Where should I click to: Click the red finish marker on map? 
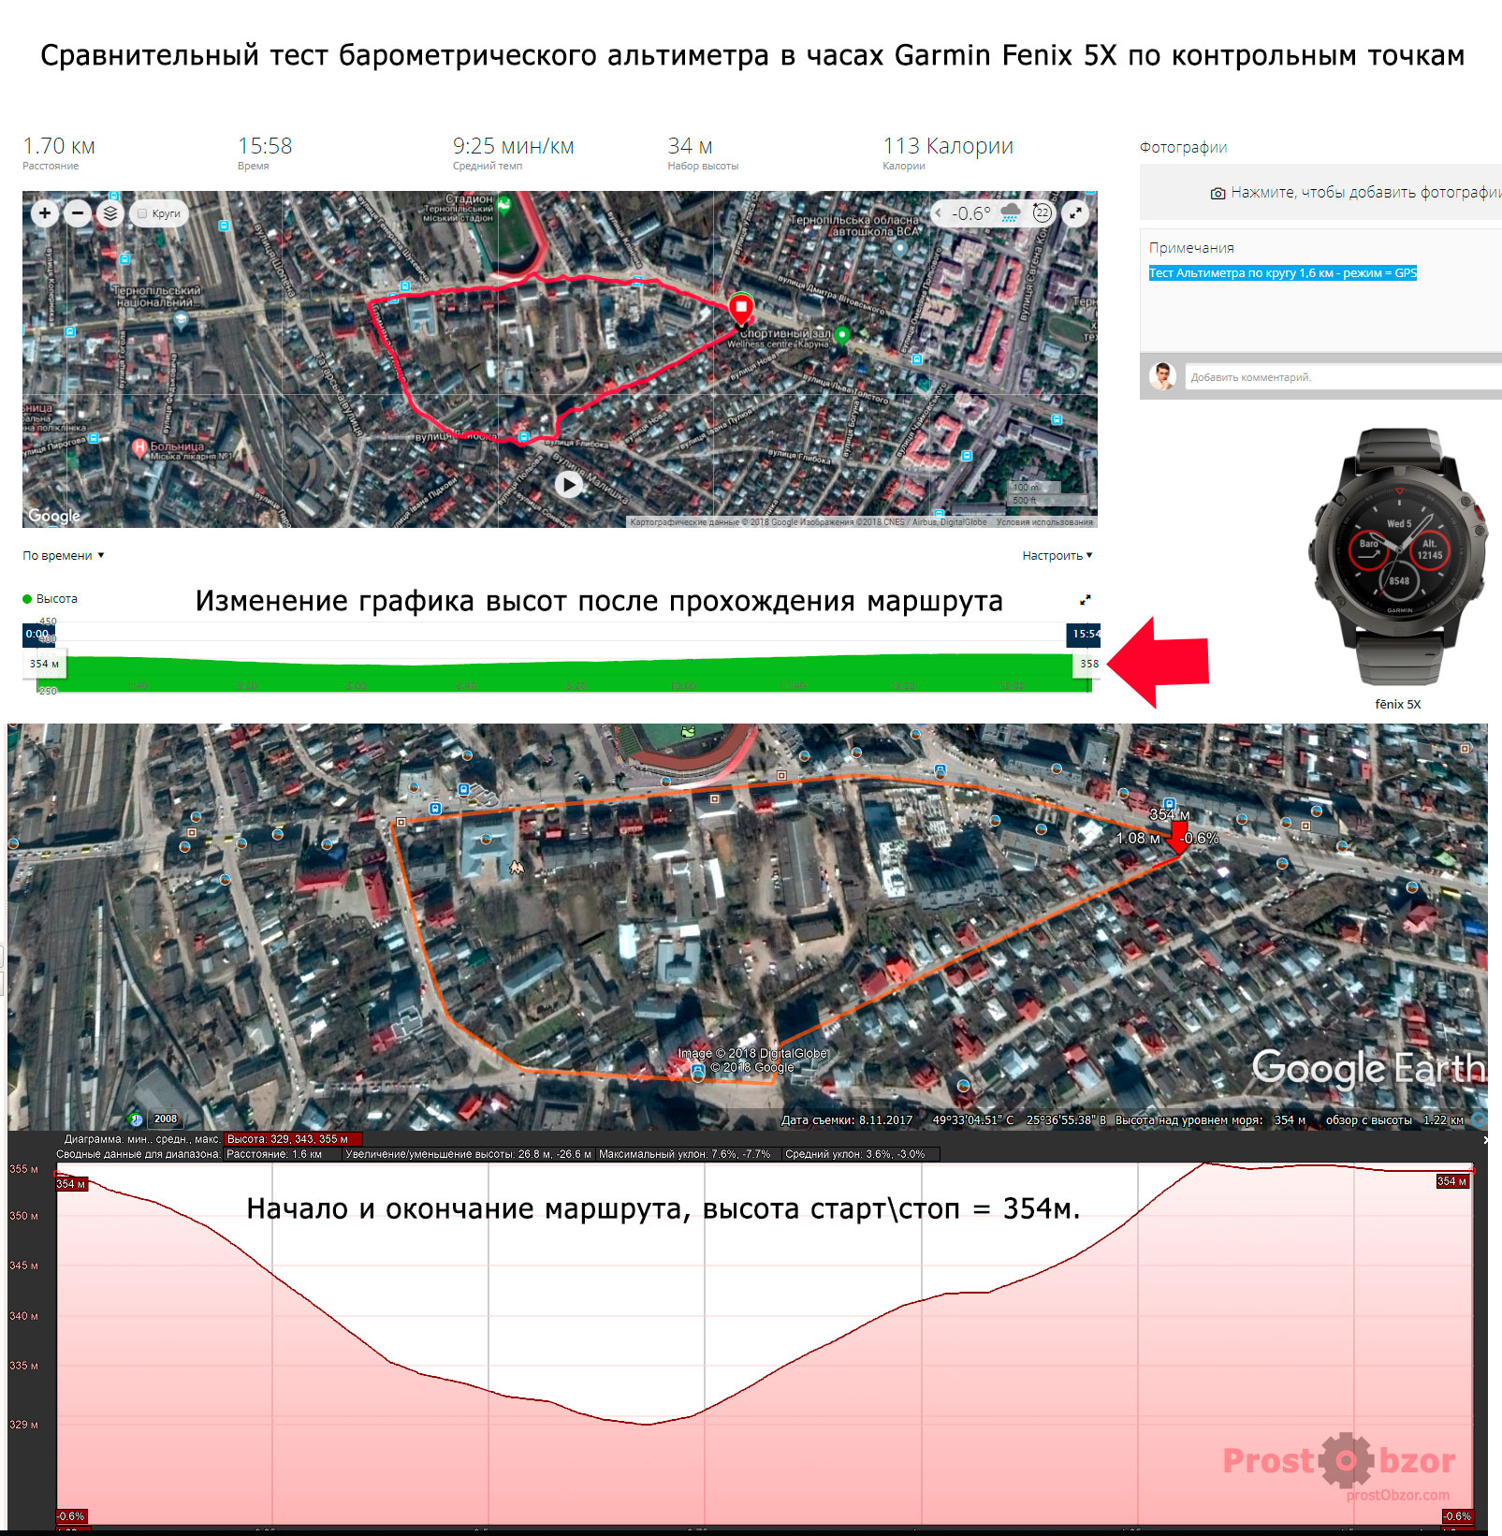(741, 308)
